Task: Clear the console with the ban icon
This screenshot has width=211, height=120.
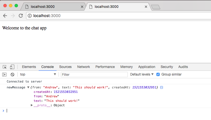Action: coord(12,74)
